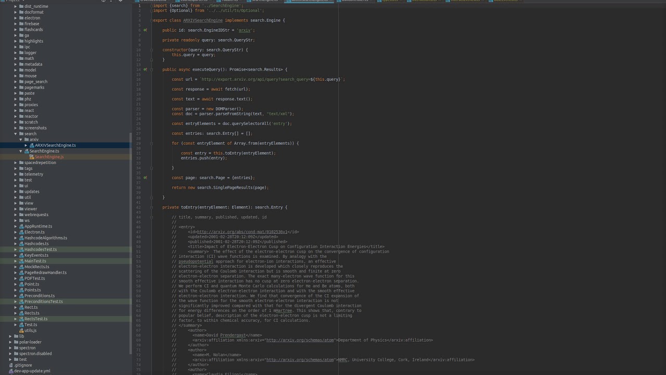Collapse the search folder in project tree
The image size is (666, 375).
(x=16, y=134)
